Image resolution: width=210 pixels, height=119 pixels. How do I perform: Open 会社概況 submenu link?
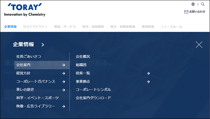click(83, 57)
